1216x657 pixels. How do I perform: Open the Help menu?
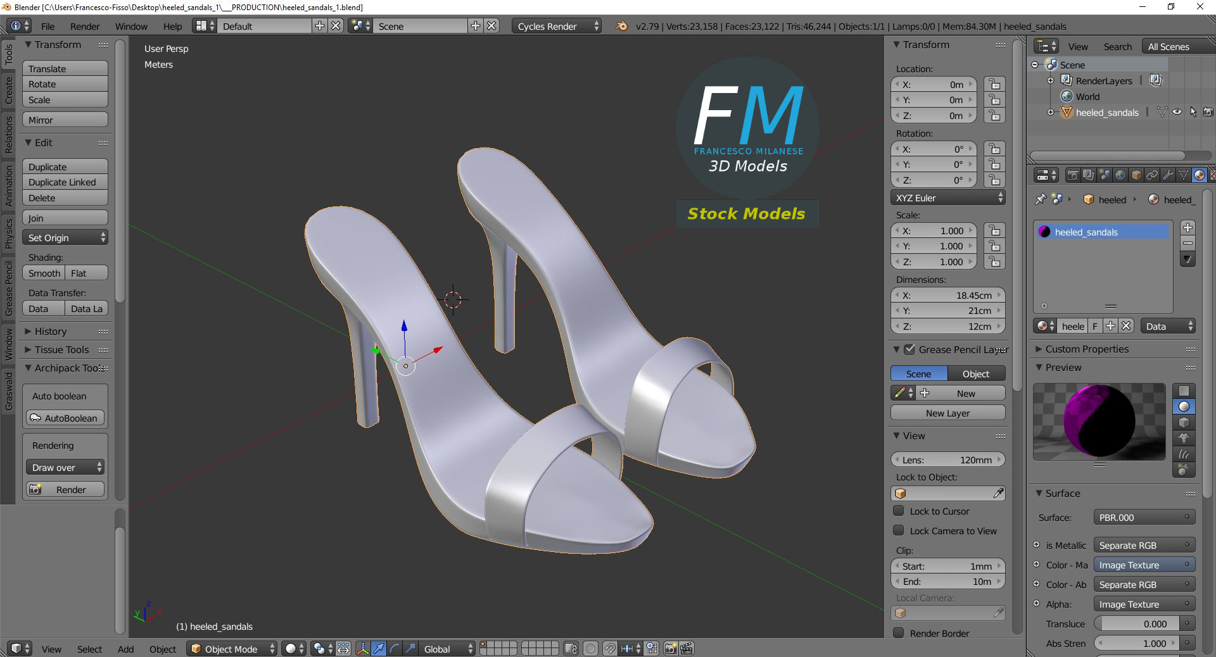pos(172,26)
